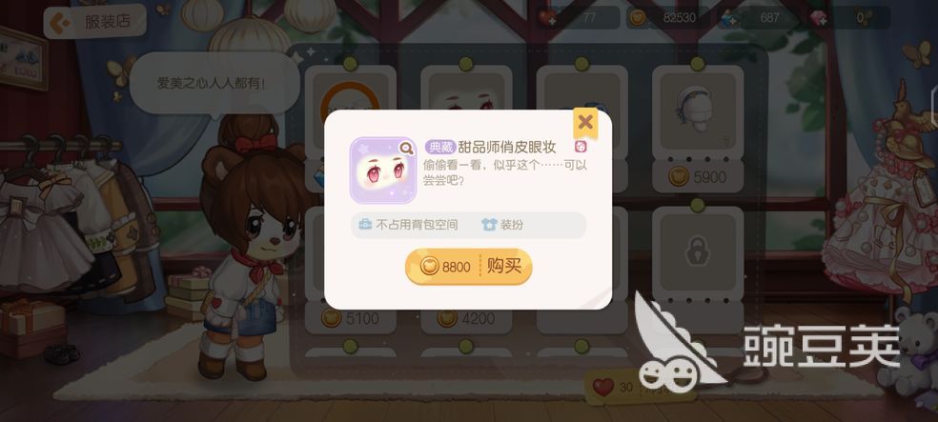Close the item popup with the X
This screenshot has height=422, width=938.
(x=585, y=123)
